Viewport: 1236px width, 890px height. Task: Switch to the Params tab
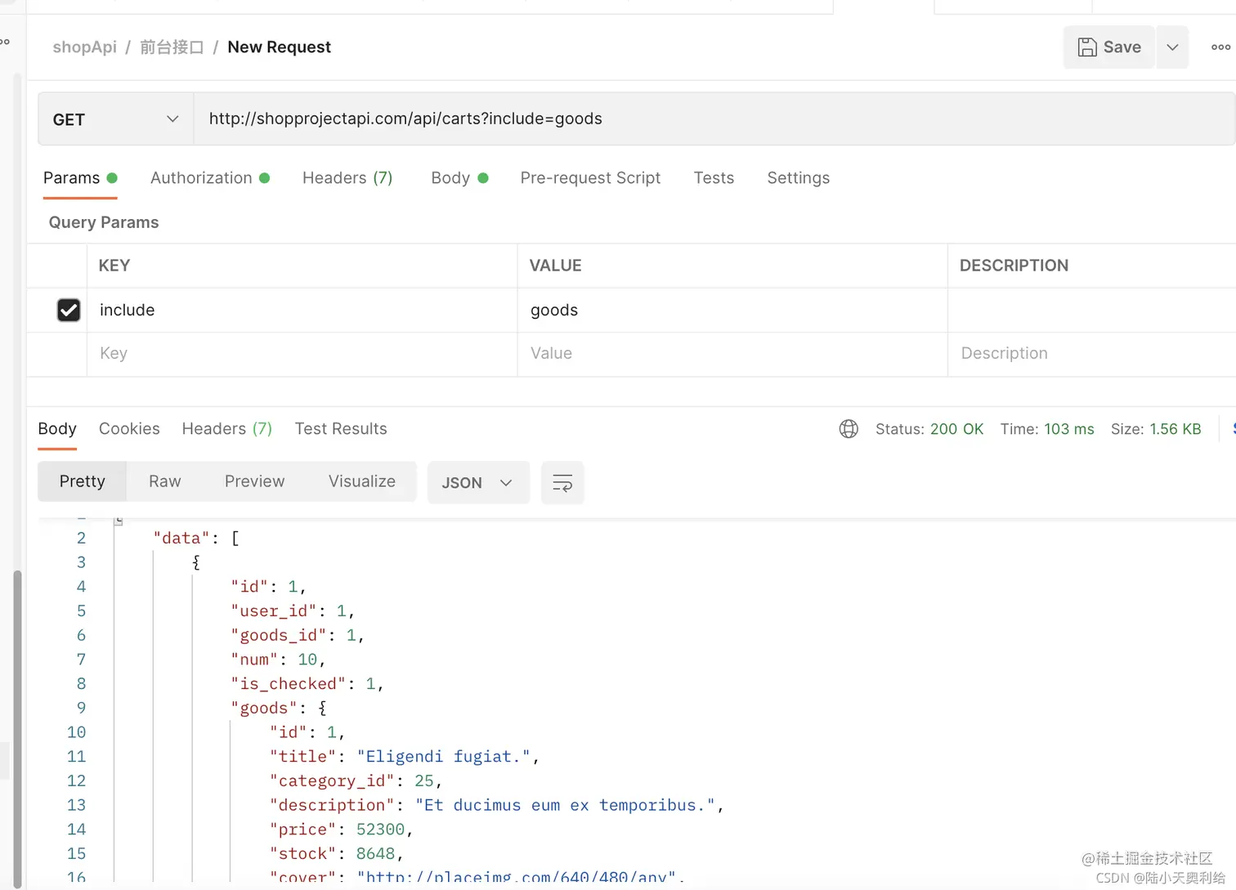(x=80, y=178)
